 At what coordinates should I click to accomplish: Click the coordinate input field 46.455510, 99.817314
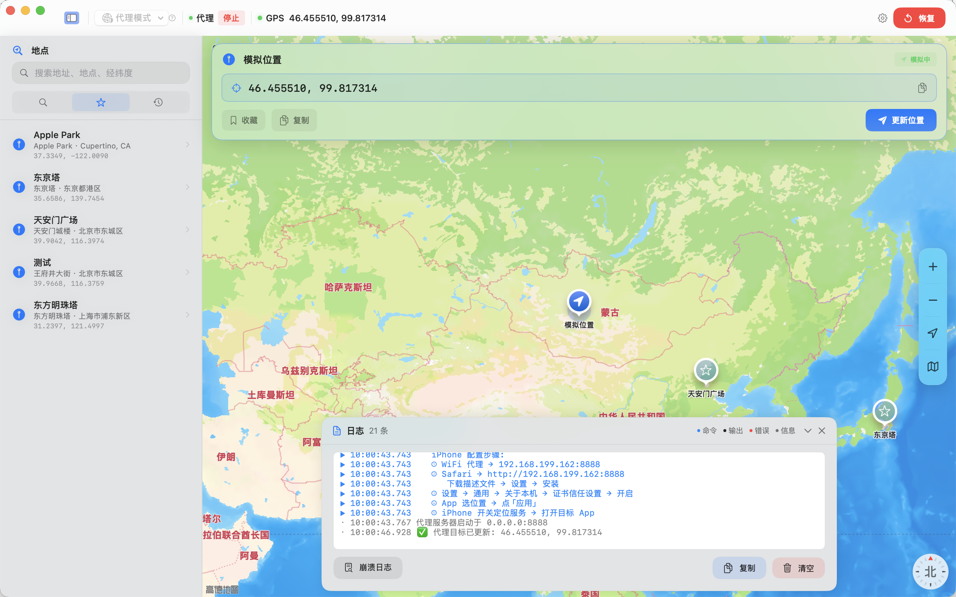[579, 88]
